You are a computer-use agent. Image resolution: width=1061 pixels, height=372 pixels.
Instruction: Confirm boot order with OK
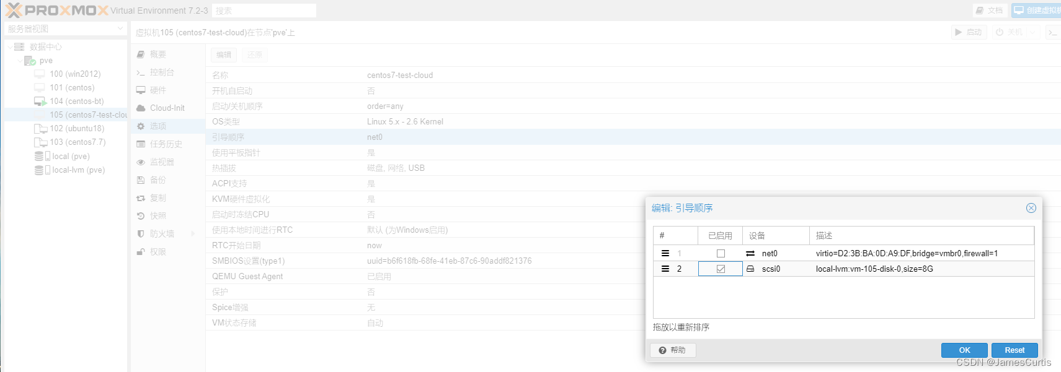(x=964, y=350)
